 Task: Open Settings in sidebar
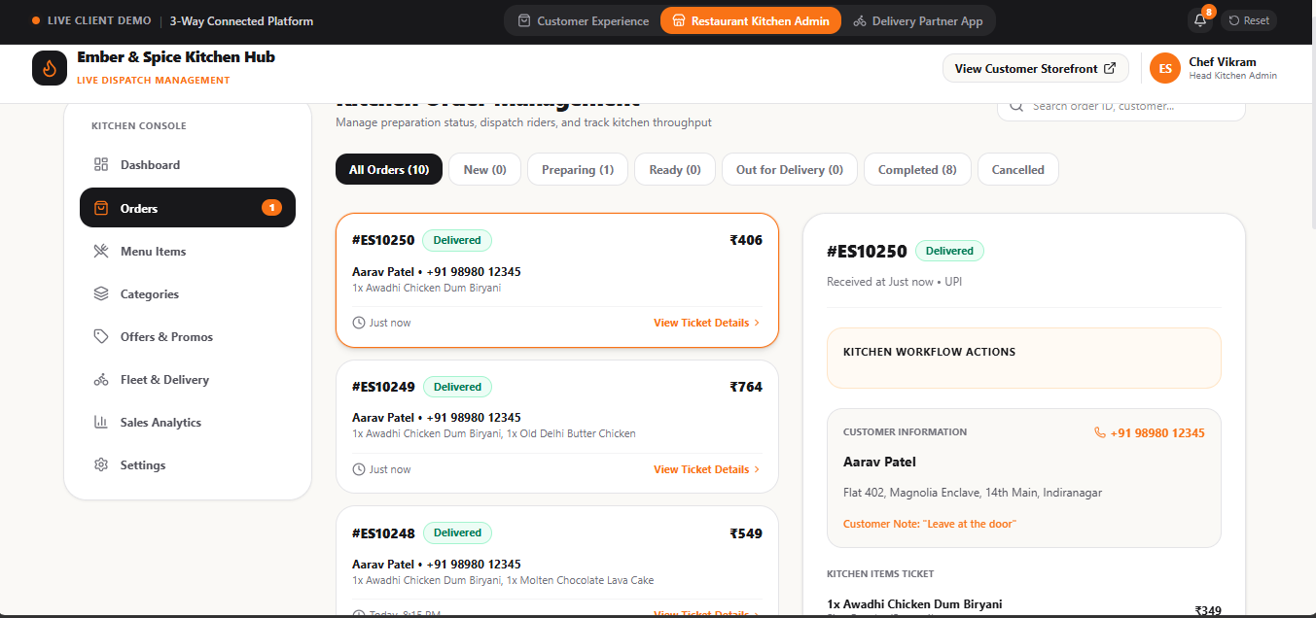pos(188,464)
